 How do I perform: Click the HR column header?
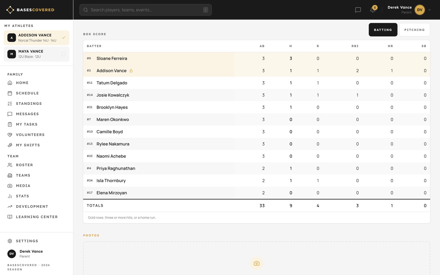390,46
